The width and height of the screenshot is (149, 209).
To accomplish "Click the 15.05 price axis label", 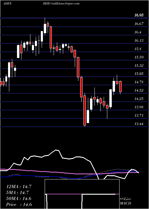I will 139,74.
